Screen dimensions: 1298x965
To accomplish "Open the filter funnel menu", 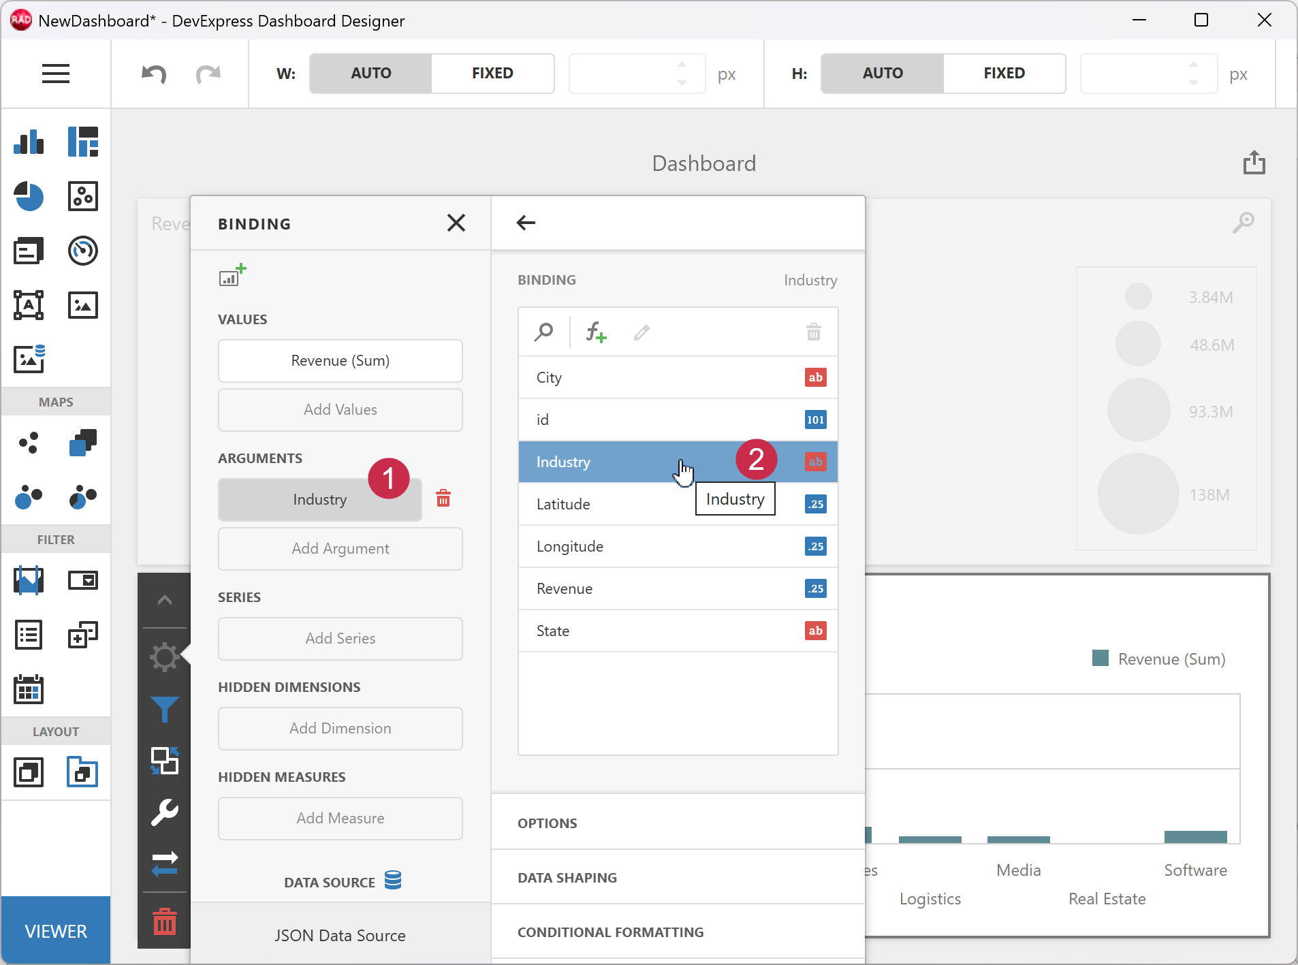I will tap(164, 710).
